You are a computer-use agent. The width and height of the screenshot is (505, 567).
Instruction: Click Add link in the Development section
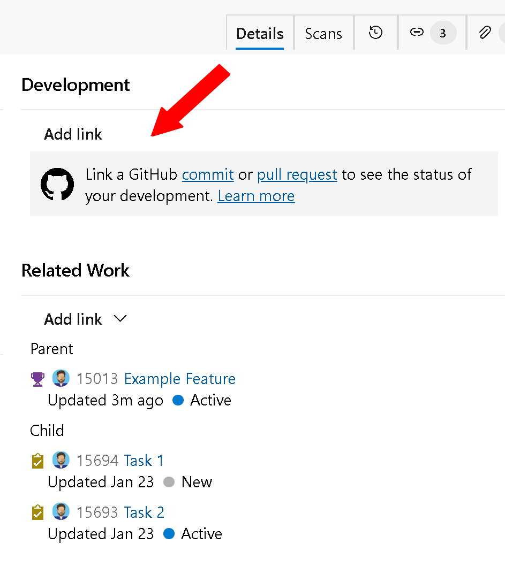pos(73,134)
